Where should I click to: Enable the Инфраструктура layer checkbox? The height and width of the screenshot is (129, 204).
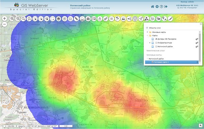click(156, 43)
